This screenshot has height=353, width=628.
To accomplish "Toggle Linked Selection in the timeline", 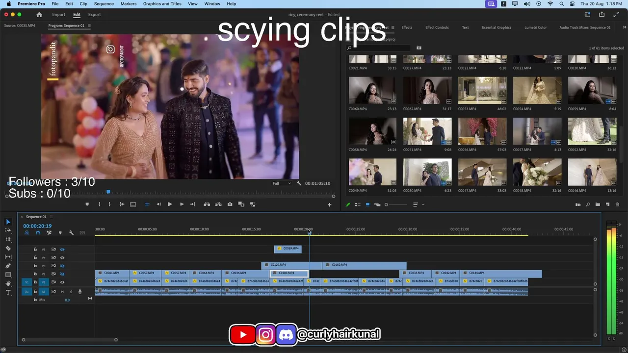I will point(49,233).
